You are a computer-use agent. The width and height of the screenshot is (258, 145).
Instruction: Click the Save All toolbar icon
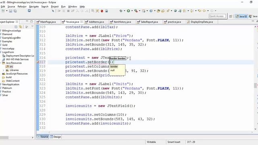coord(15,11)
